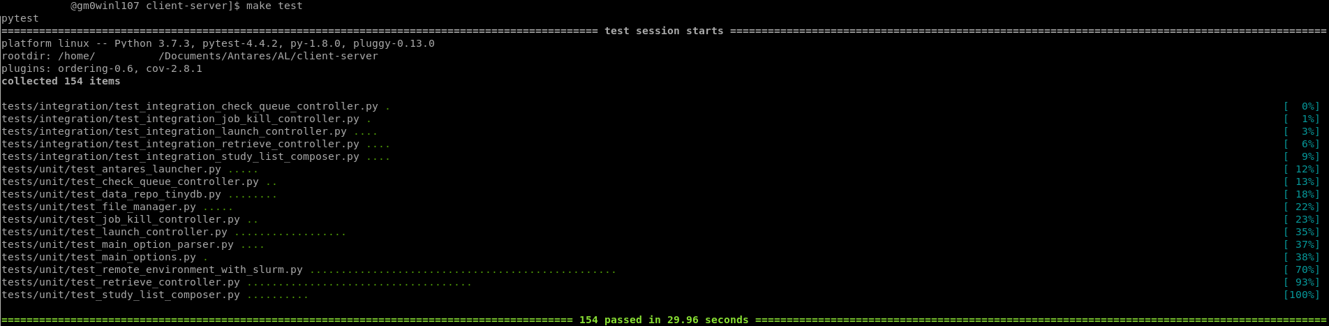Click tests/unit/test_file_manager.py line
The width and height of the screenshot is (1329, 326).
117,207
